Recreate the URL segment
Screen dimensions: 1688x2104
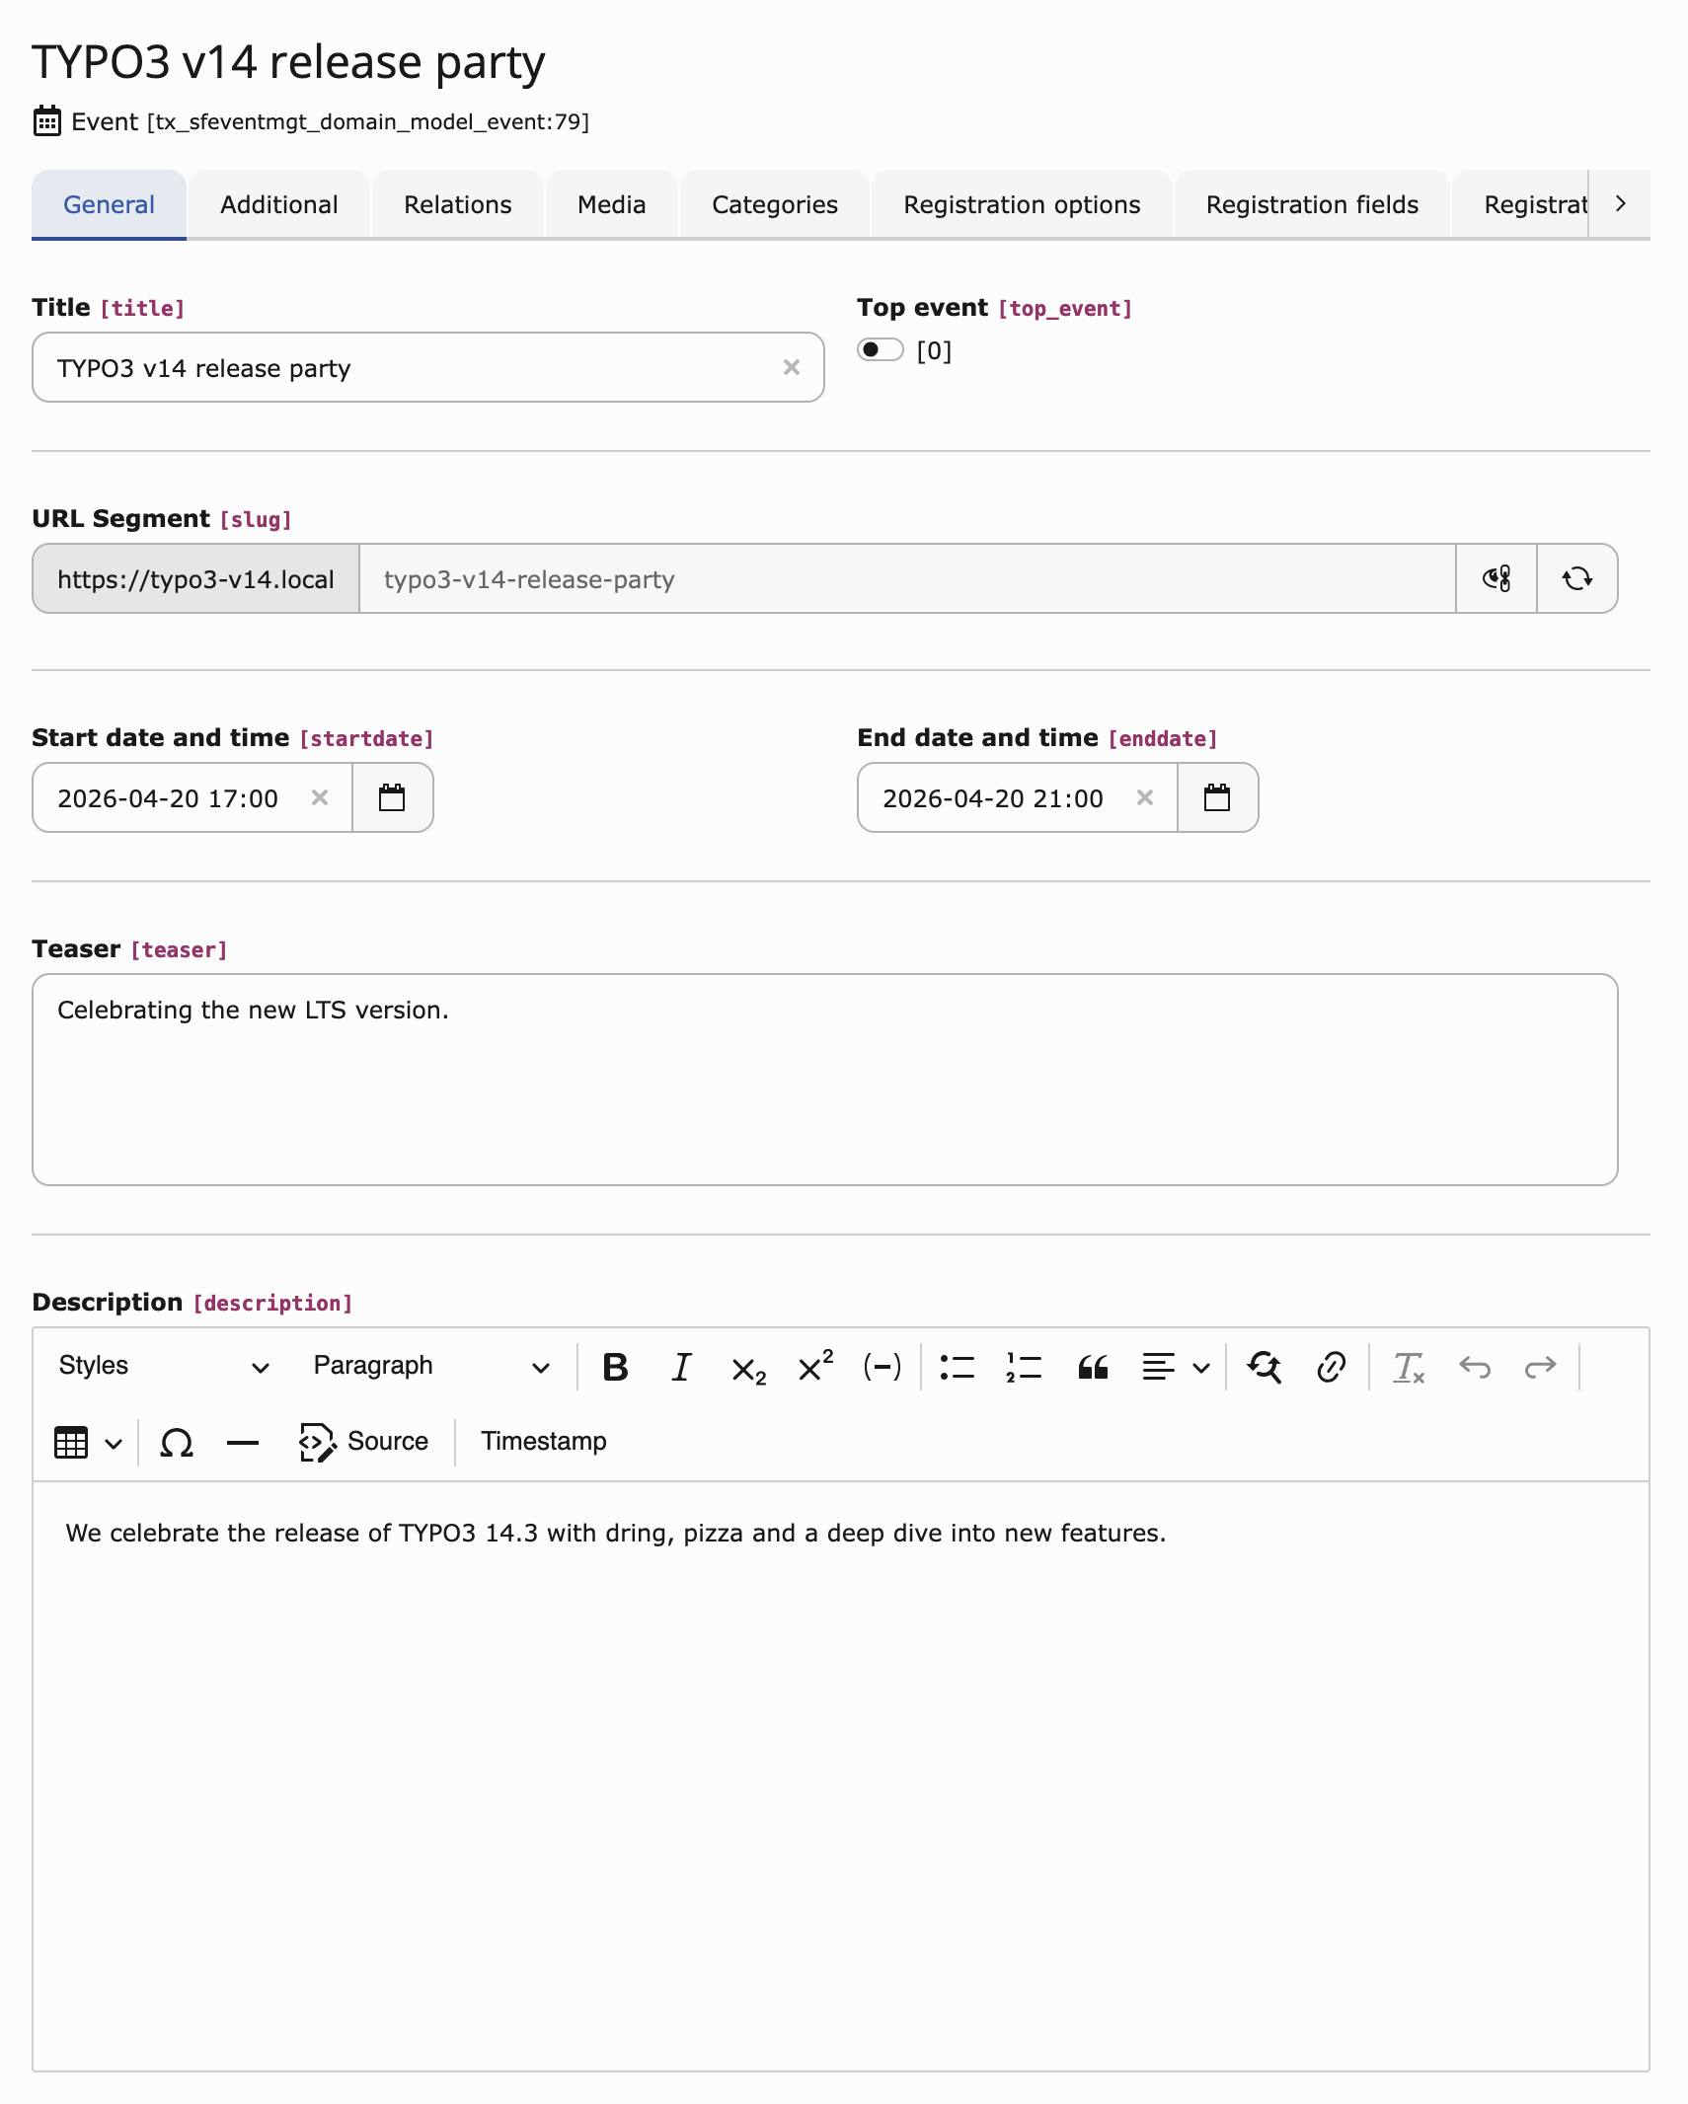click(x=1577, y=578)
